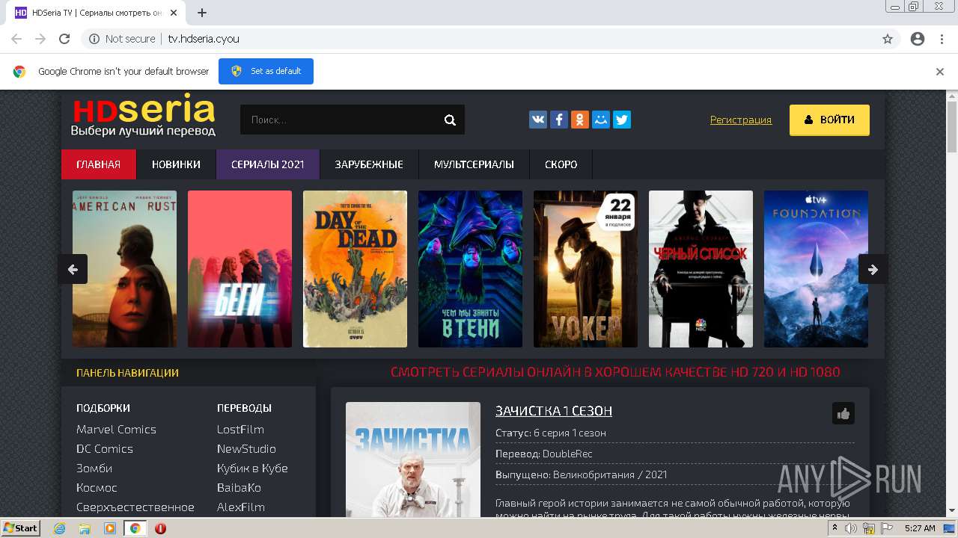The width and height of the screenshot is (958, 538).
Task: Click the taskbar clock 5:27 AM
Action: point(920,528)
